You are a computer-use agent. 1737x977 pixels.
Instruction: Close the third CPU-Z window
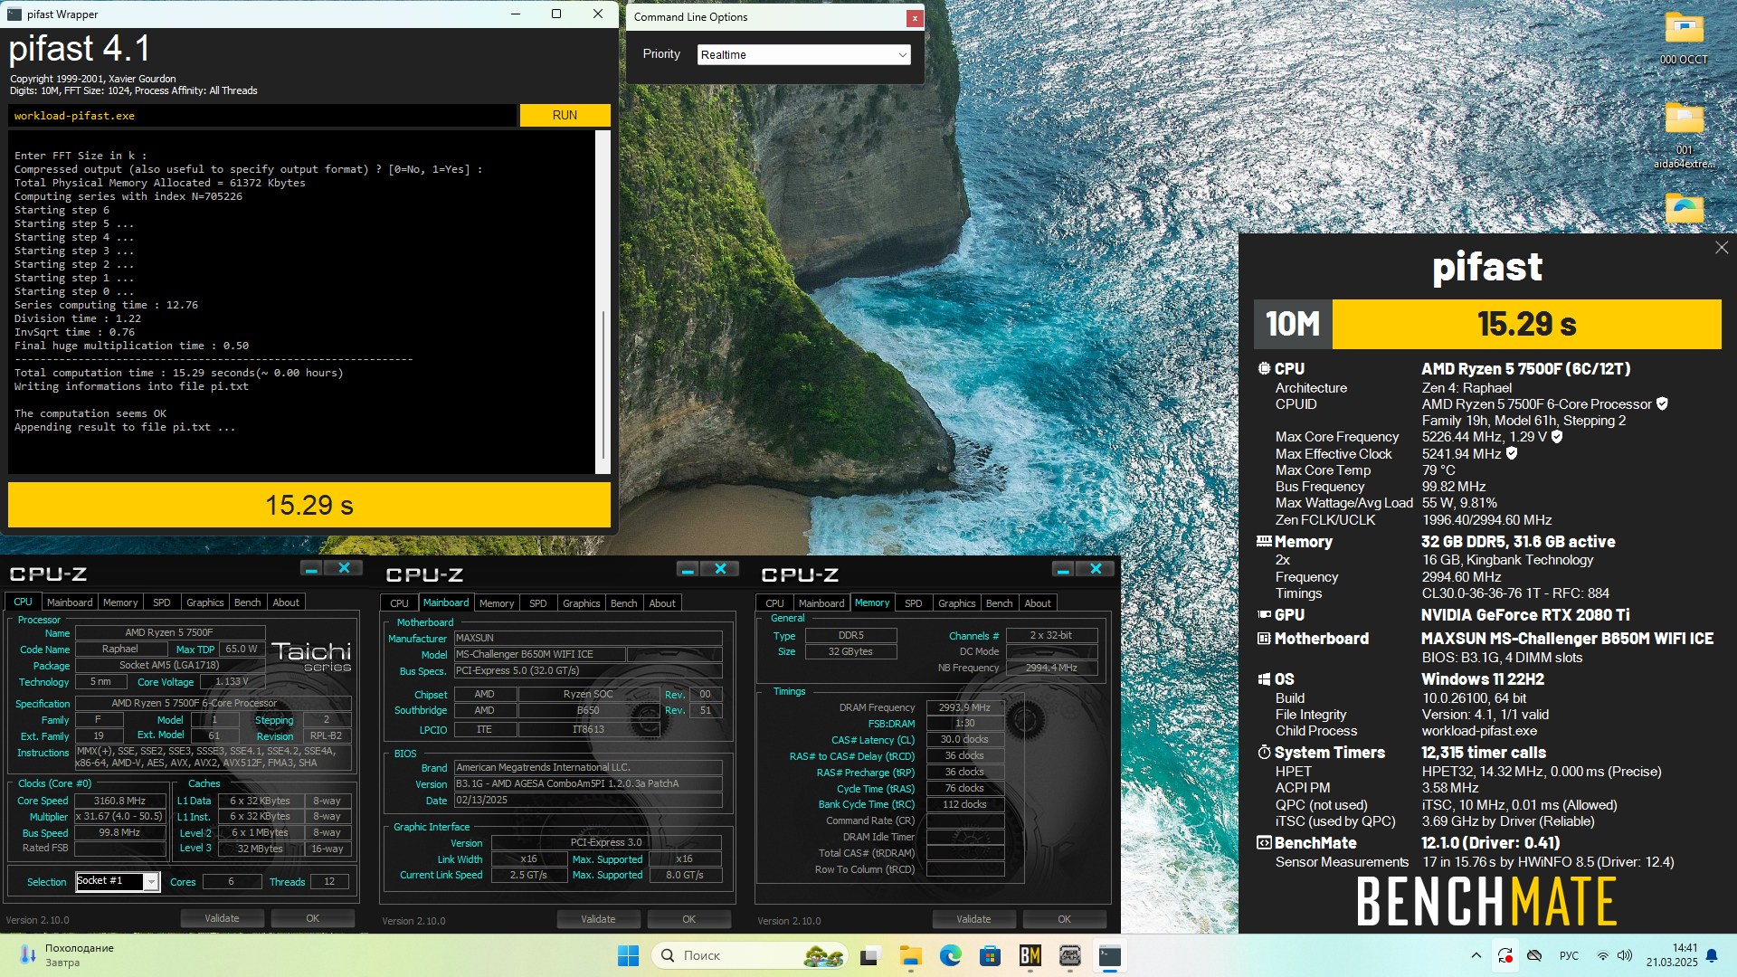pyautogui.click(x=1096, y=569)
